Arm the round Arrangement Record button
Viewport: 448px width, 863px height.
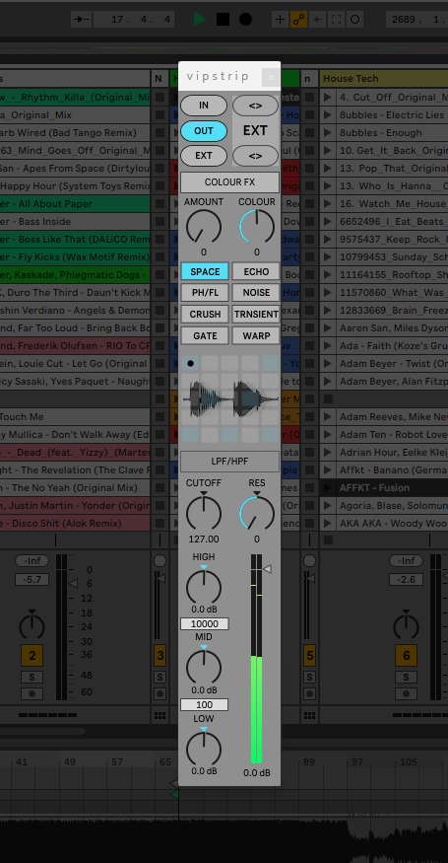coord(246,20)
